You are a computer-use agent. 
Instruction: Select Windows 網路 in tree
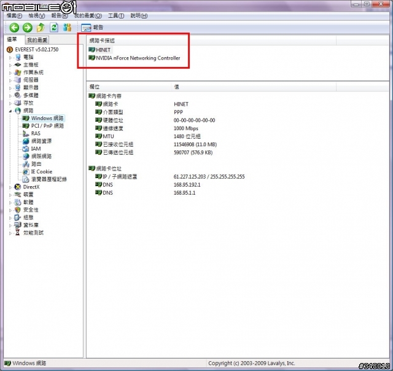pyautogui.click(x=47, y=118)
